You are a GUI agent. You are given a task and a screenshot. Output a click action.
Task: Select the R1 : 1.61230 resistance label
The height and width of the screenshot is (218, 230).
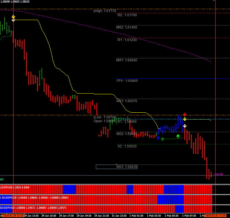tap(127, 40)
